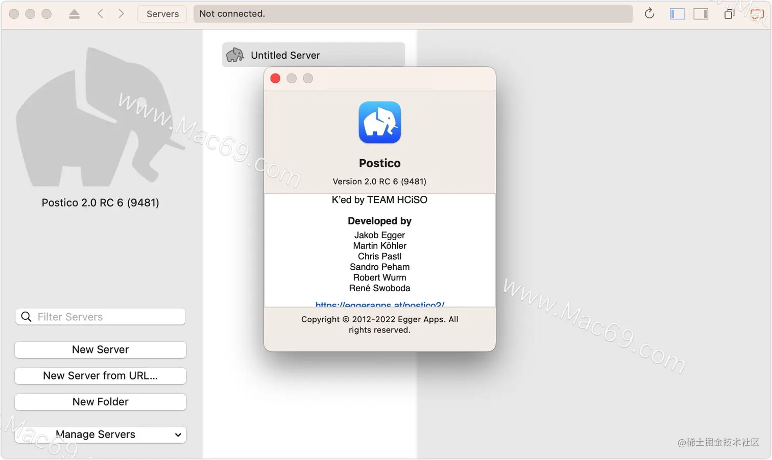Viewport: 772px width, 460px height.
Task: Click the reload arrow icon
Action: pyautogui.click(x=649, y=14)
